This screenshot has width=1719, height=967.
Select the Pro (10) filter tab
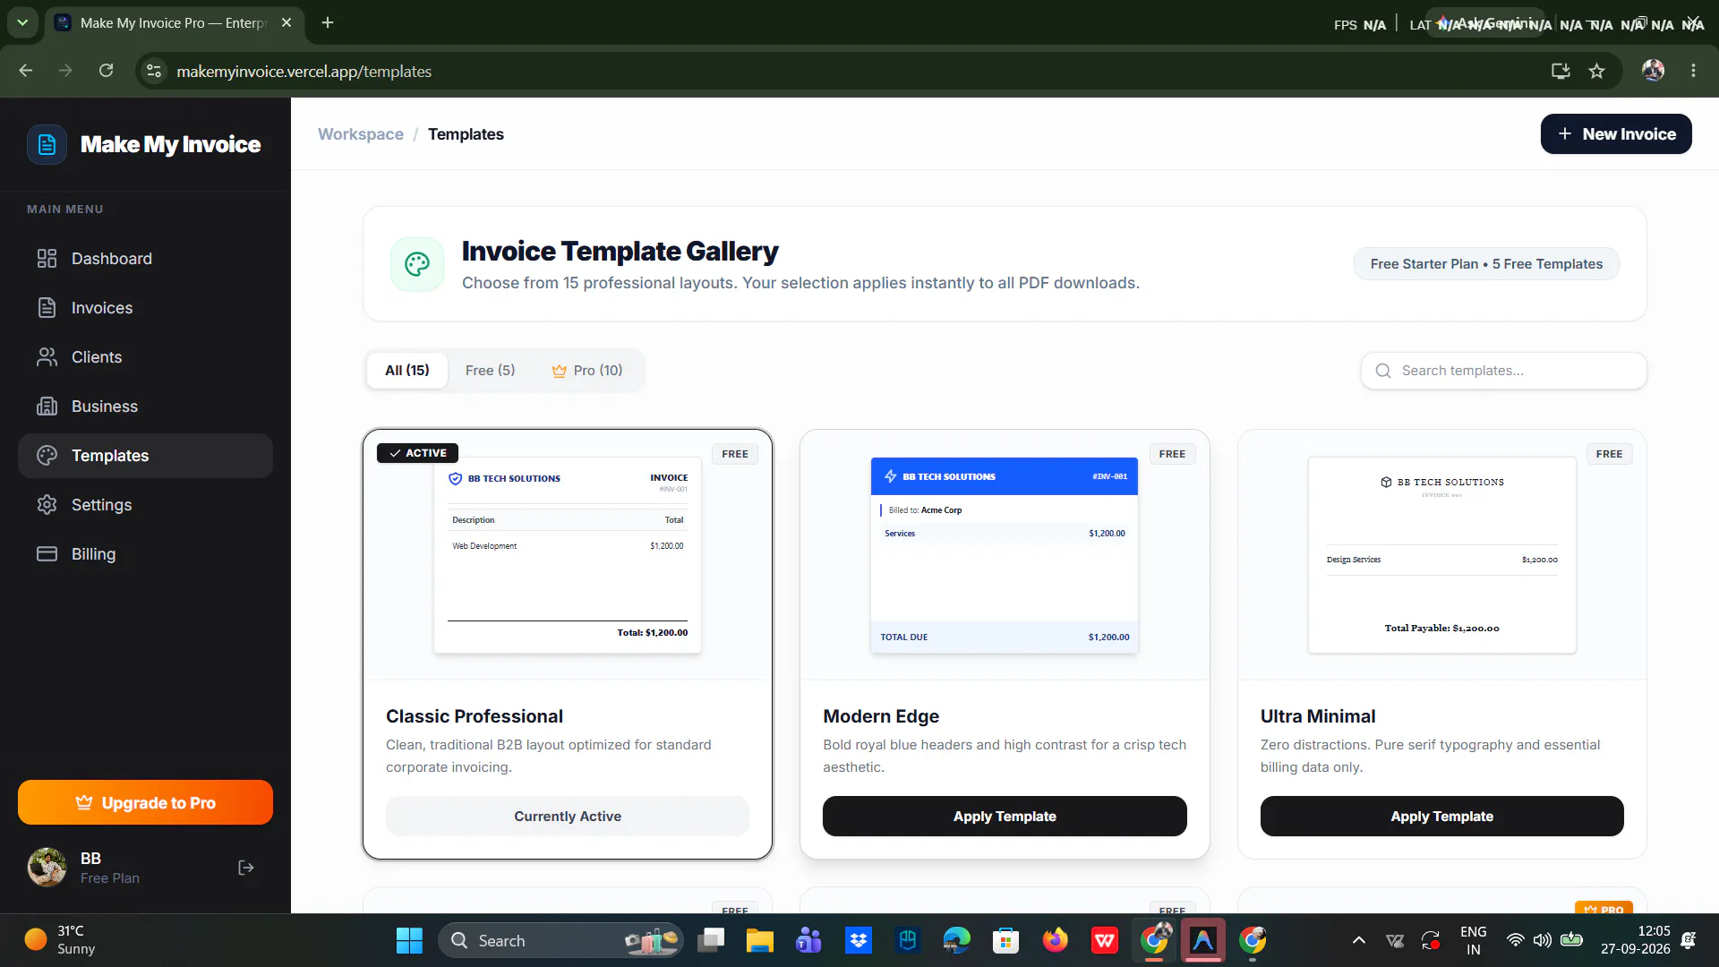coord(587,371)
